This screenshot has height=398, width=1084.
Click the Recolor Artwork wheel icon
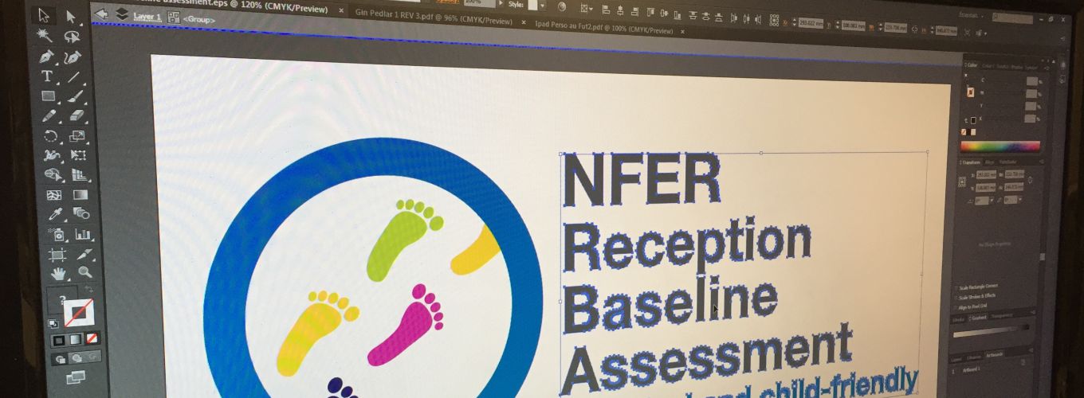562,7
